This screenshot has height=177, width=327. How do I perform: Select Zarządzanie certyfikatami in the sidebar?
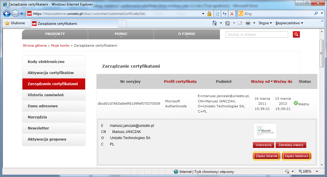pos(54,84)
